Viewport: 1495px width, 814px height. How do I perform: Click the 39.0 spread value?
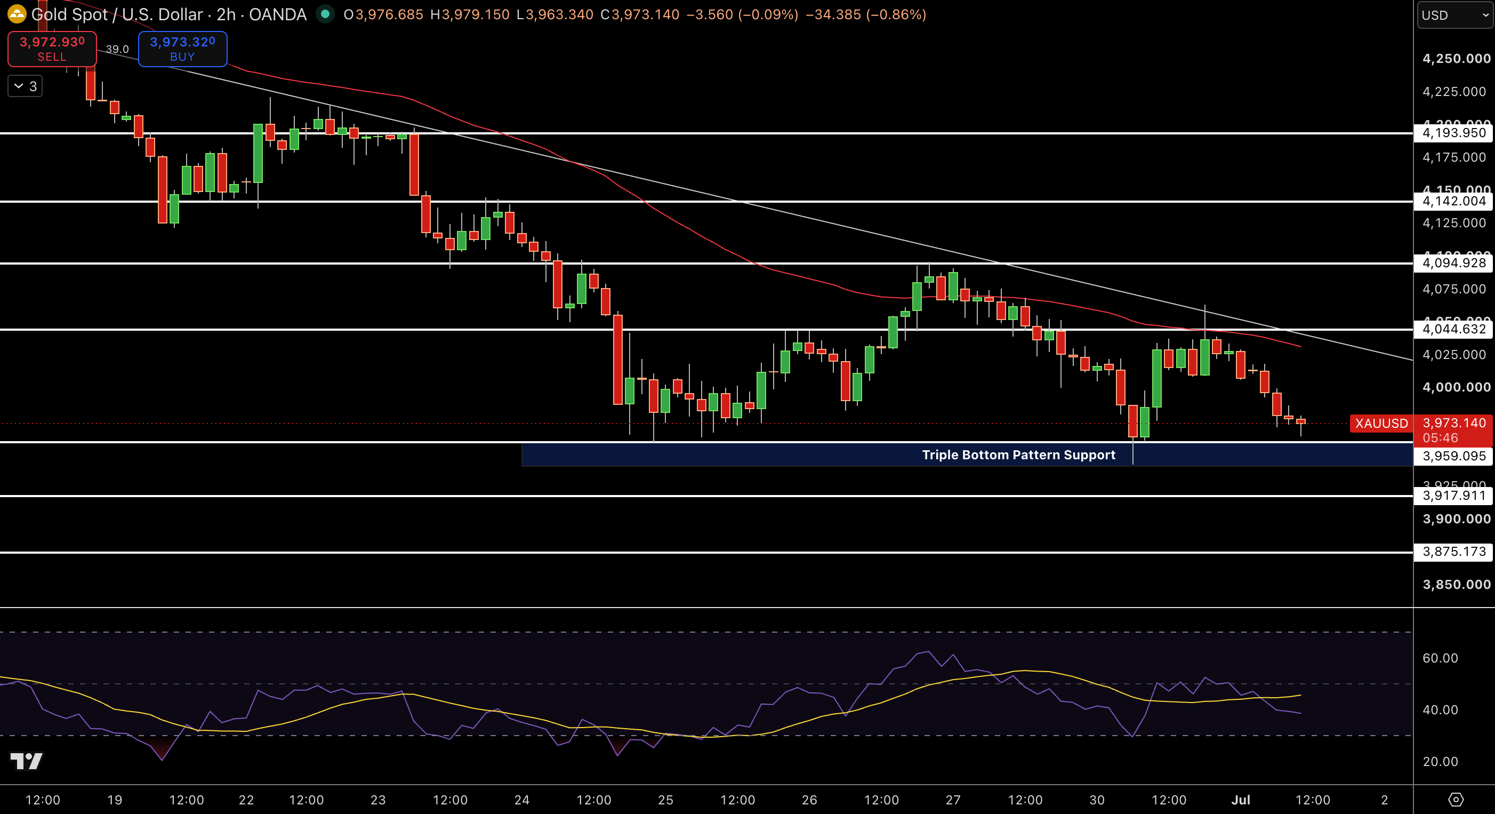click(x=117, y=50)
